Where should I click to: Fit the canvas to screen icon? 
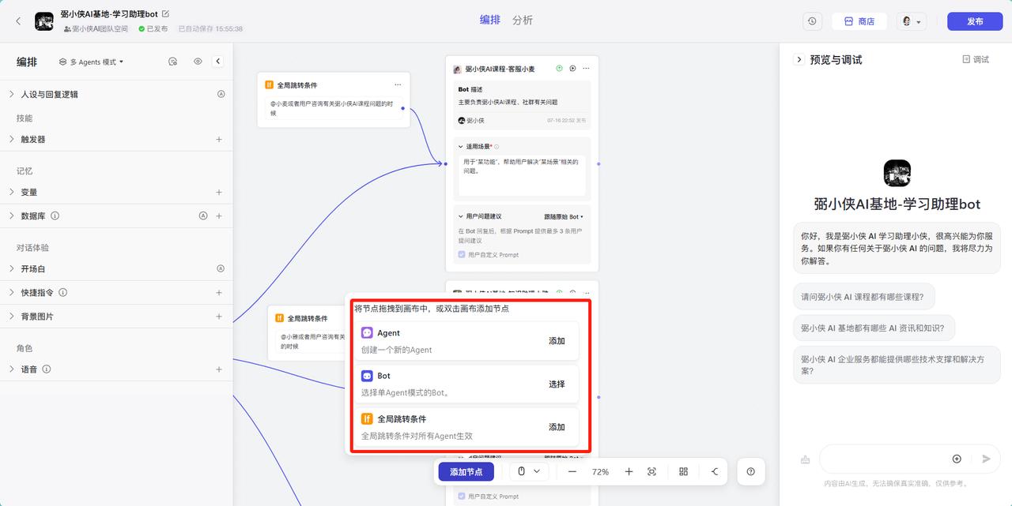tap(651, 471)
